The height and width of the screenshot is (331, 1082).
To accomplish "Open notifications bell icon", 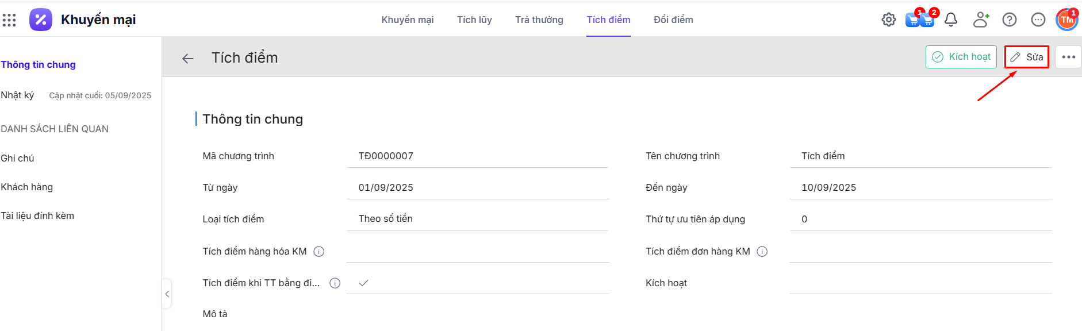I will point(951,20).
